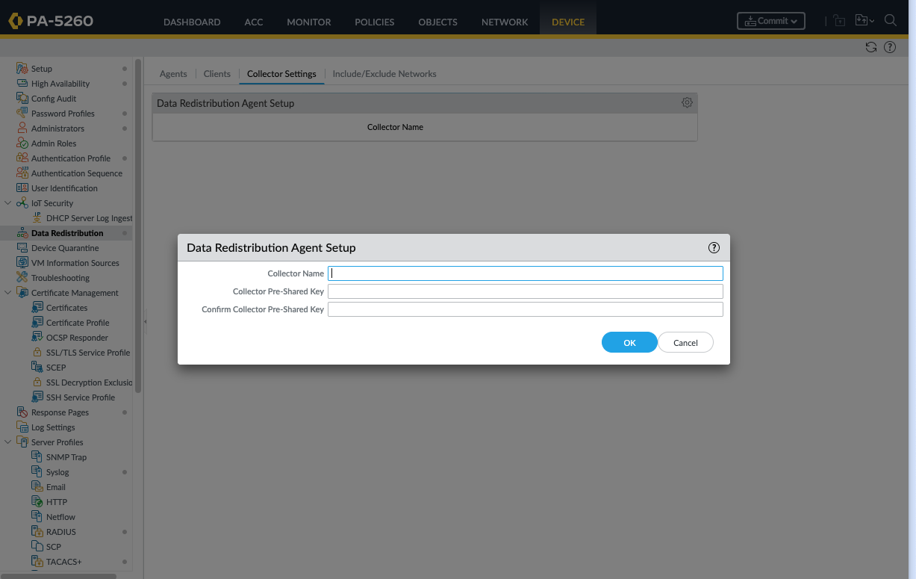Click the search magnifier icon
This screenshot has height=579, width=916.
[x=891, y=20]
